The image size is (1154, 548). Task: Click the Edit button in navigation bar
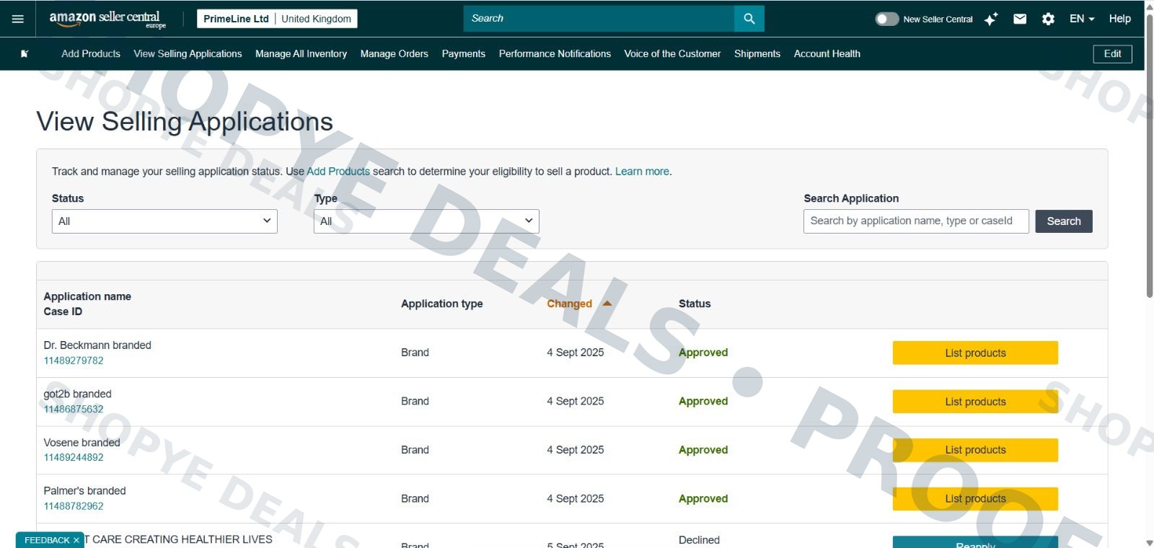1113,54
